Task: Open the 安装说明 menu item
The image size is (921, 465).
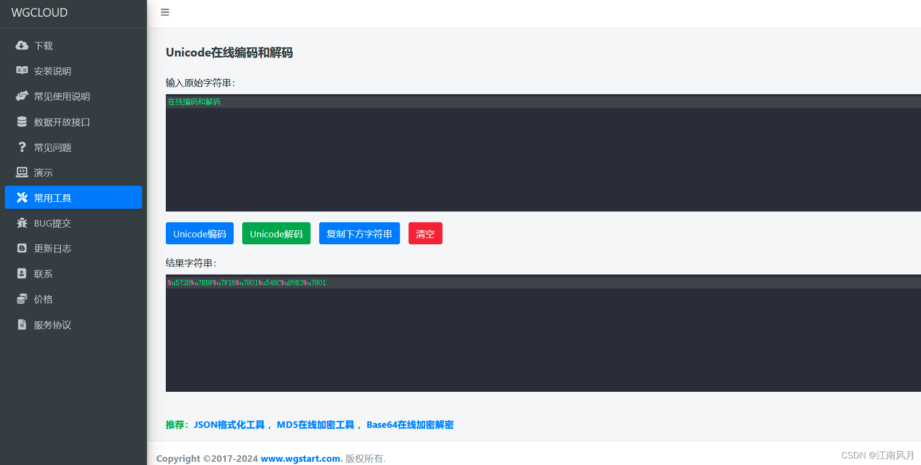Action: 73,71
